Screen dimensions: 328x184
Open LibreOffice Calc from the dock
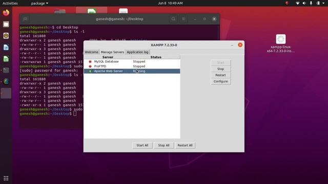point(6,59)
